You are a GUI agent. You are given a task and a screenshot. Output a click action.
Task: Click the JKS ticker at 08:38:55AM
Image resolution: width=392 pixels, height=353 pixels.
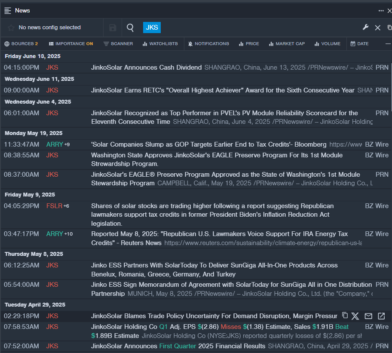52,155
